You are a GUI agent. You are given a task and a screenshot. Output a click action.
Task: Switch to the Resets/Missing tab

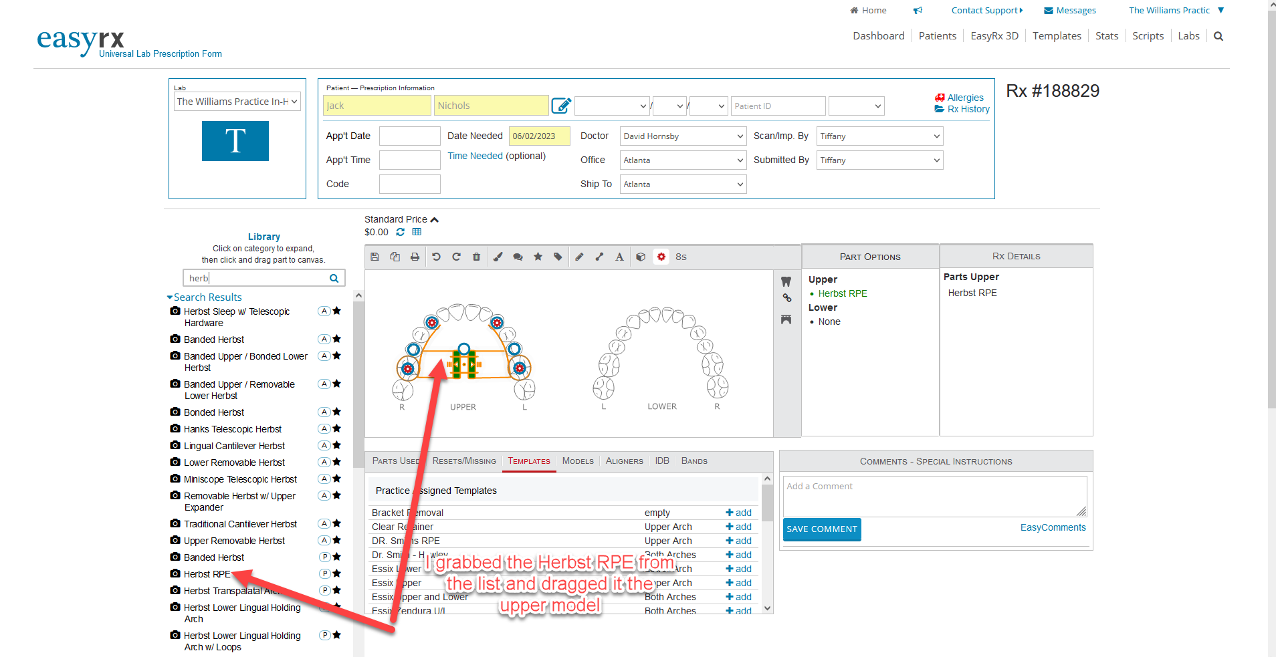[x=464, y=461]
